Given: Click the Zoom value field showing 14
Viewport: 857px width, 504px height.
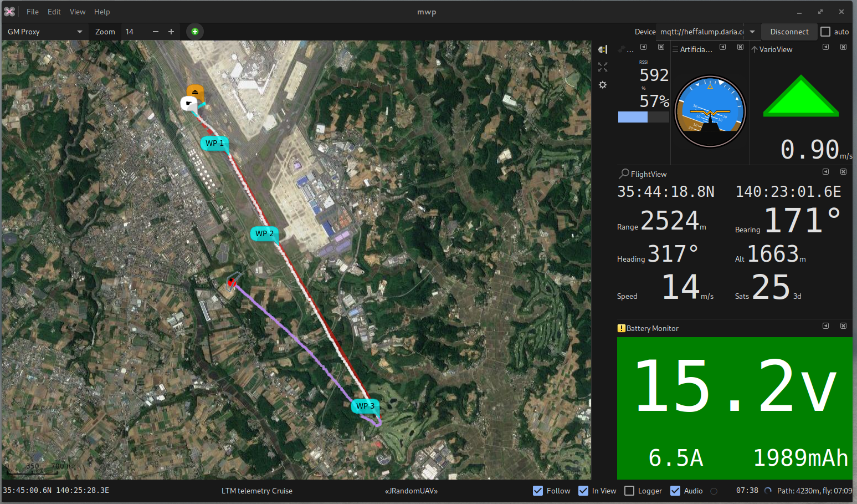Looking at the screenshot, I should coord(136,32).
